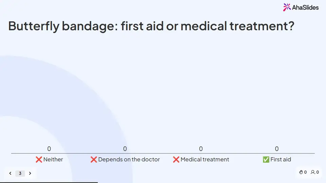The width and height of the screenshot is (326, 183).
Task: Click the vote count above Neither
Action: point(49,149)
